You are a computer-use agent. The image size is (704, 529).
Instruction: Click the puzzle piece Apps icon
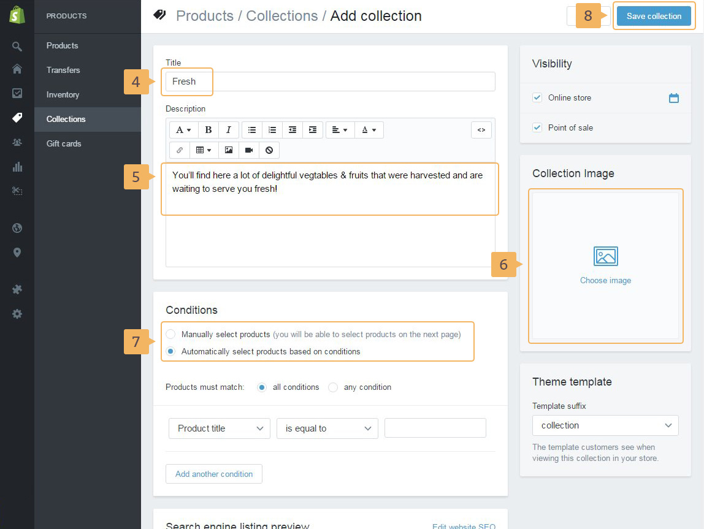[x=17, y=289]
